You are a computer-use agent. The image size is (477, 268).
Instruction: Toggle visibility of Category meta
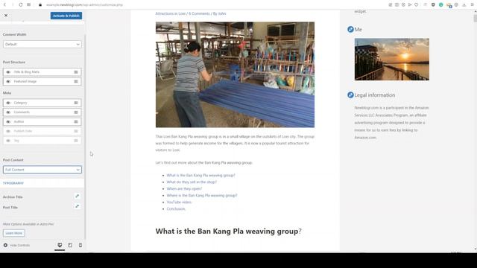(x=8, y=103)
